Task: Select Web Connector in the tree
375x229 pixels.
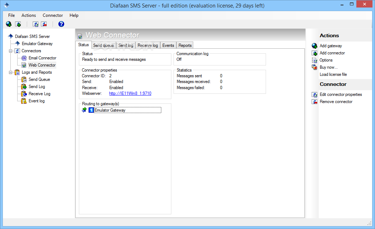Action: point(42,65)
